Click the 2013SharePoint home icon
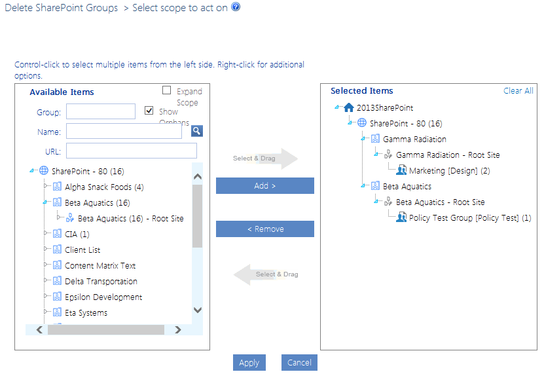This screenshot has height=374, width=544. (349, 108)
